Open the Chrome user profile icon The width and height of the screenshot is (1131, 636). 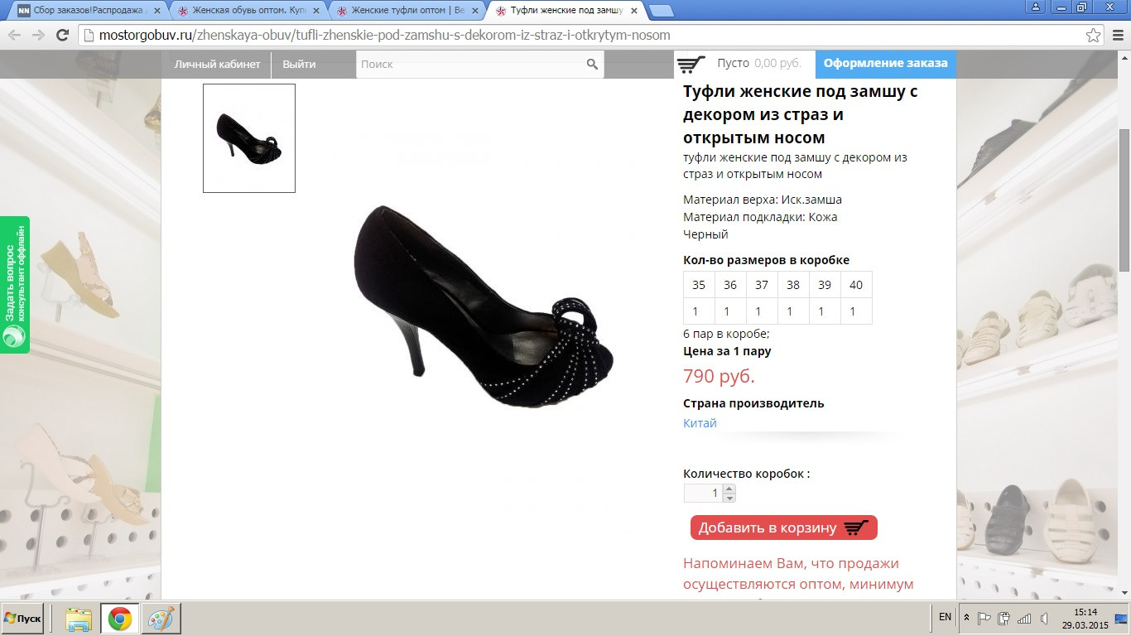[1035, 7]
